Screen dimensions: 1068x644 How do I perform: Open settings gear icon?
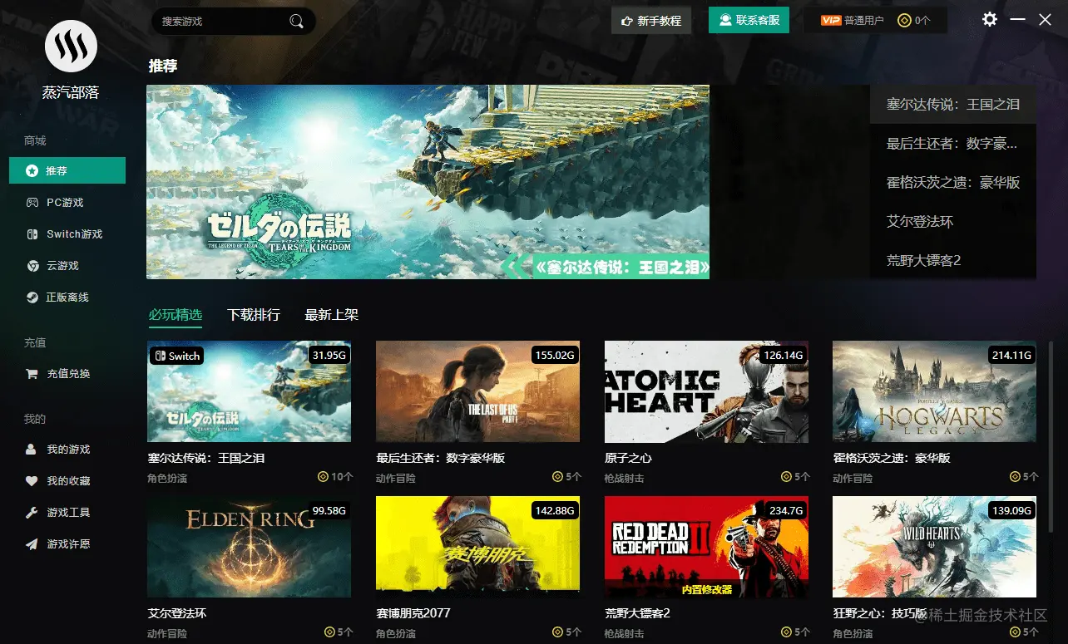(x=989, y=19)
